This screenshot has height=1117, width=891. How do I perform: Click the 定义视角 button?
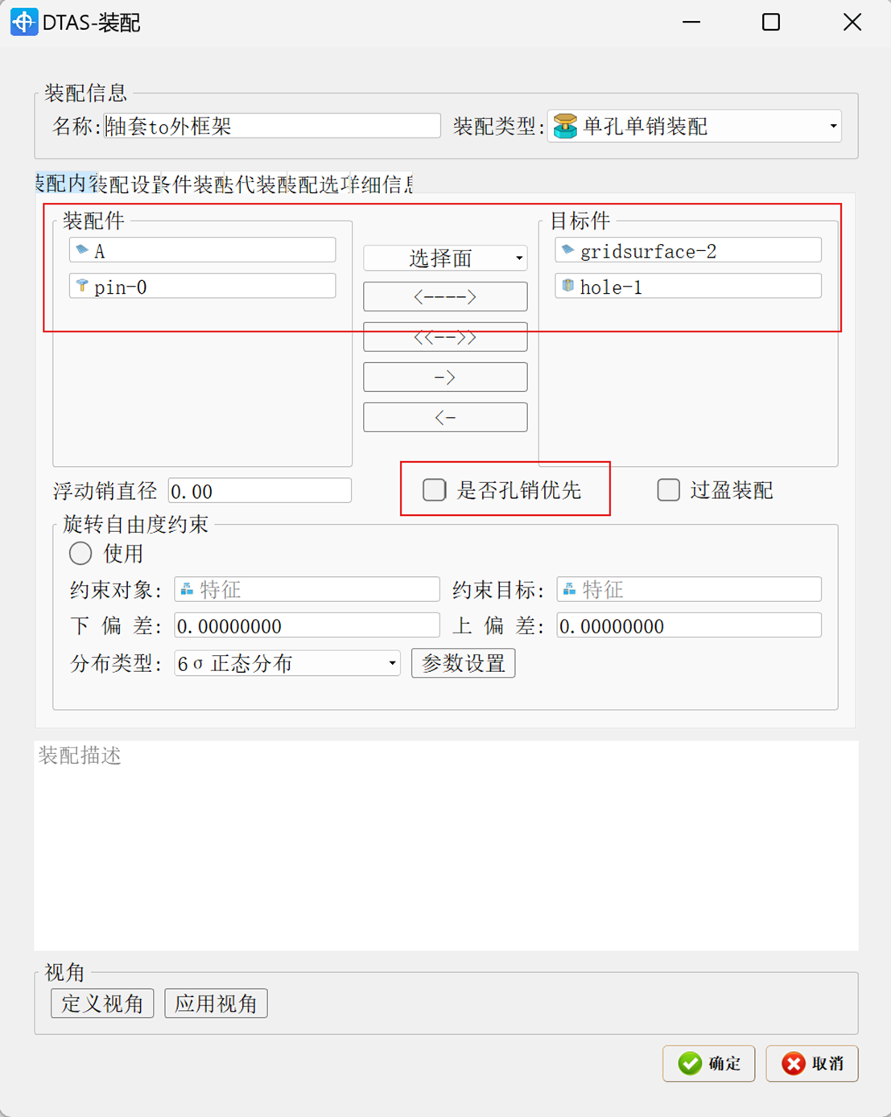(101, 1003)
